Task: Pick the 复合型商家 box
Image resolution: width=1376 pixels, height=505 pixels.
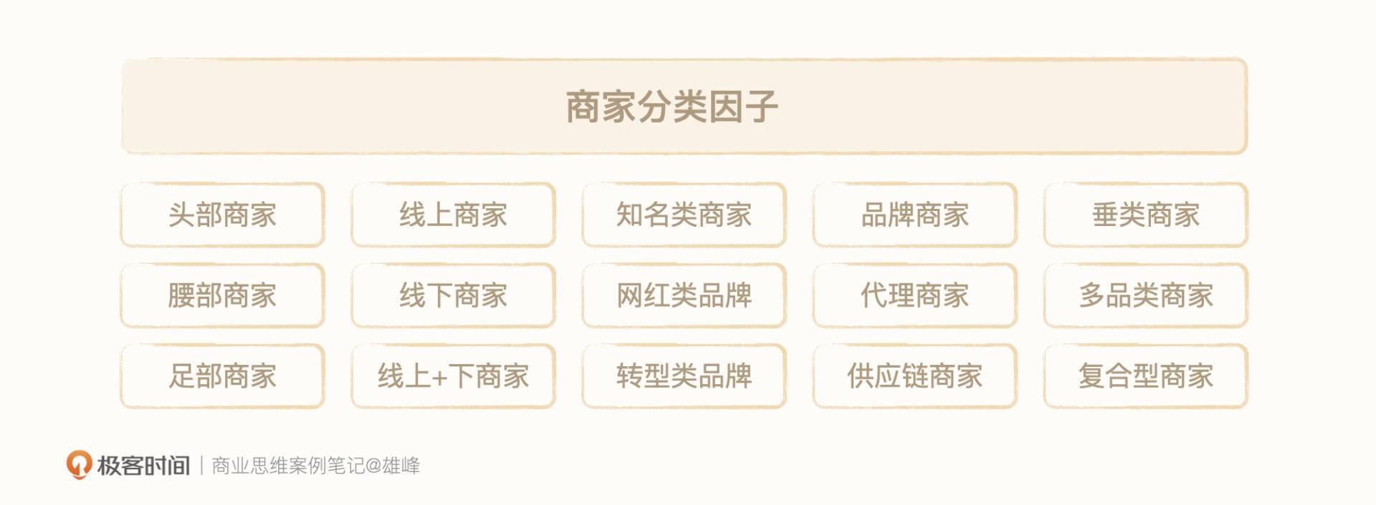Action: click(x=1145, y=376)
